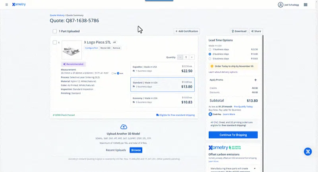
Task: Open the X Logo Piece part thumbnail
Action: [72, 50]
